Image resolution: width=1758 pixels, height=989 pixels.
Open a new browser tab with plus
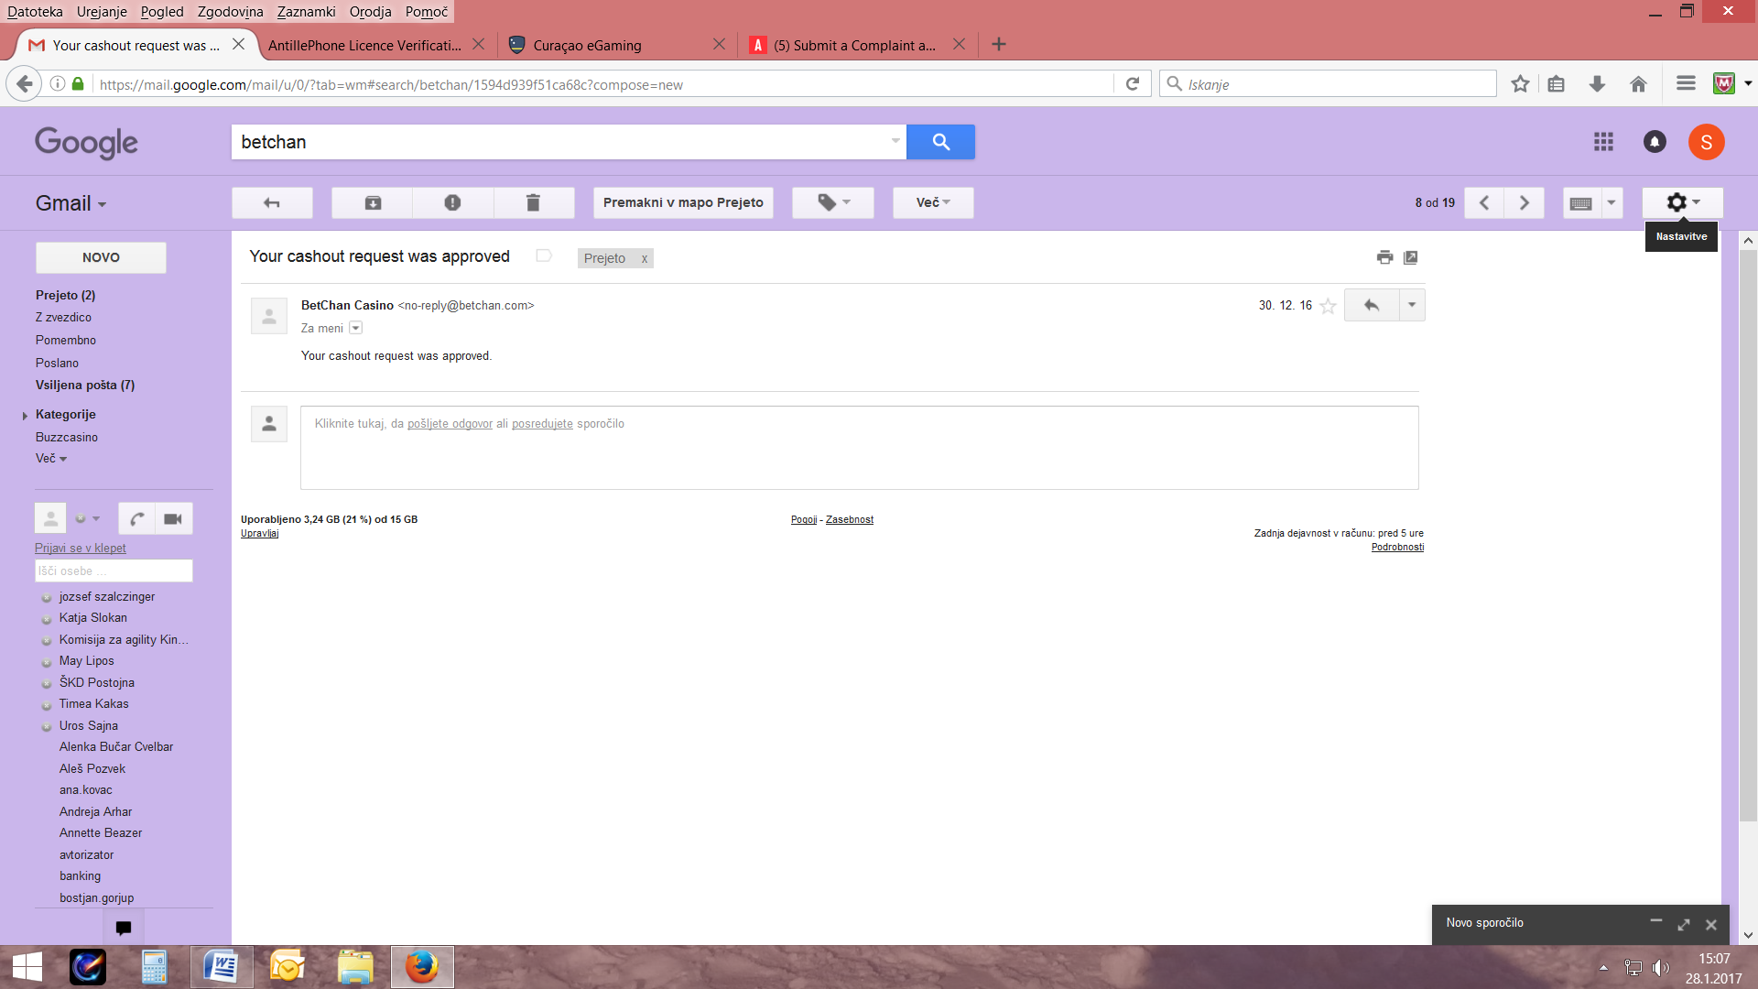click(999, 44)
